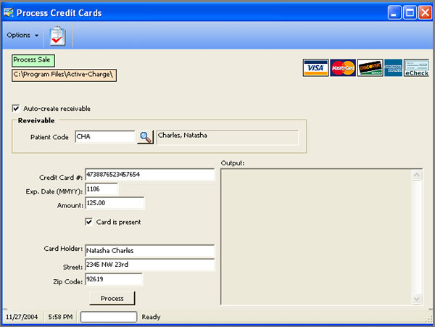Click the Output scrollbar down arrow

(416, 298)
